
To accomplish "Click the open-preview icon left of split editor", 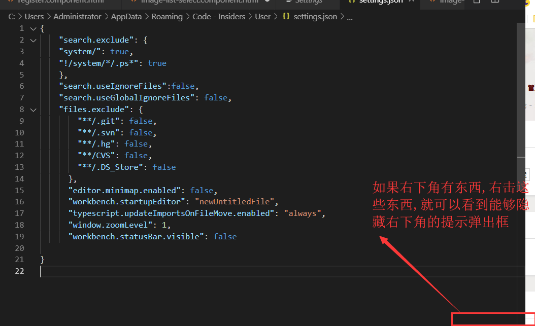I will (x=476, y=2).
